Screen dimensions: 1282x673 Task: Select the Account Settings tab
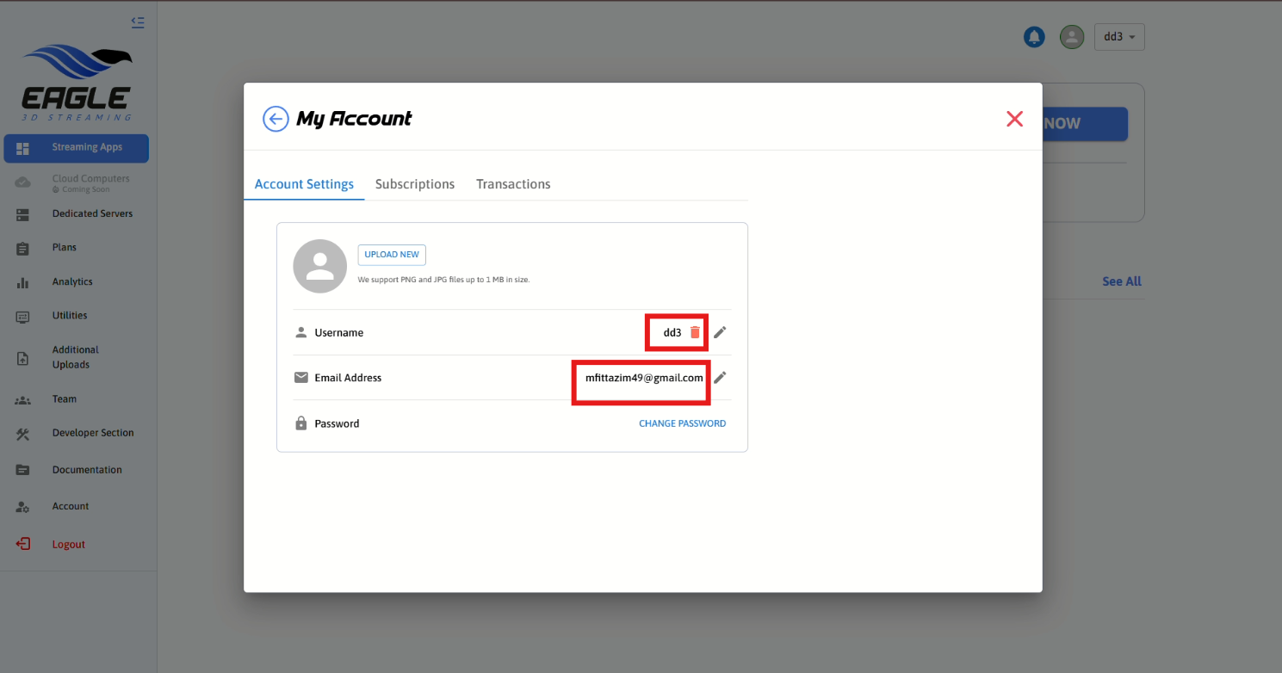click(x=304, y=184)
